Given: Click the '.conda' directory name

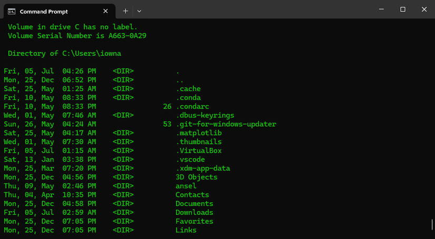Looking at the screenshot, I should 188,98.
